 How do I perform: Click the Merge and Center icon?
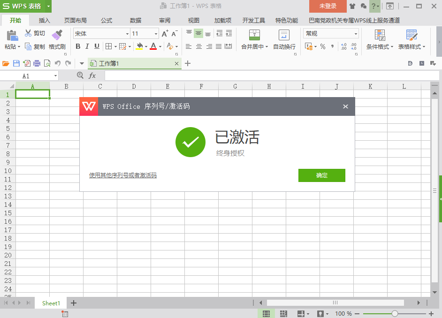coord(254,35)
